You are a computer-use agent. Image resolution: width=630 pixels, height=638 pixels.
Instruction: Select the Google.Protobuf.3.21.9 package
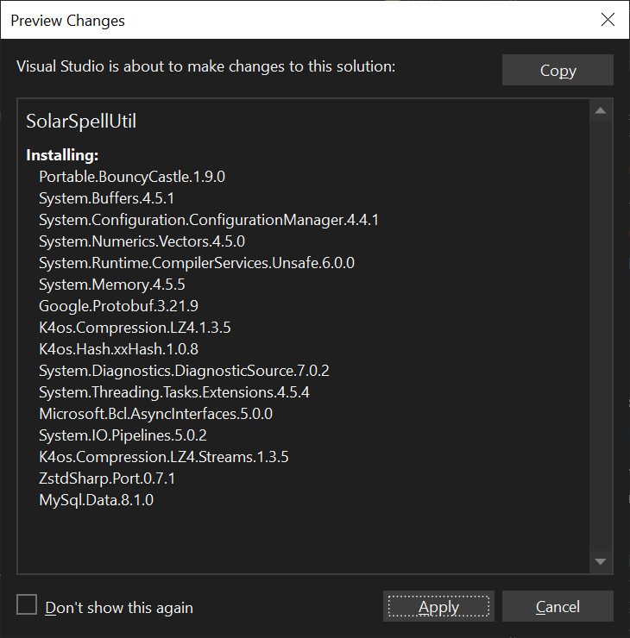[118, 306]
